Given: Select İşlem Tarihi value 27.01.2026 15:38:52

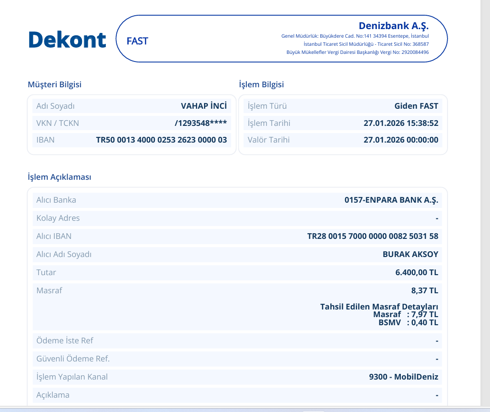Looking at the screenshot, I should (x=401, y=123).
